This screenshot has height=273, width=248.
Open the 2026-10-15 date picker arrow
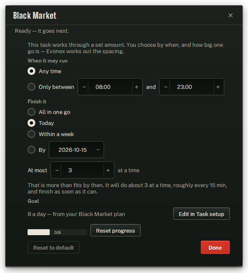[x=98, y=150]
